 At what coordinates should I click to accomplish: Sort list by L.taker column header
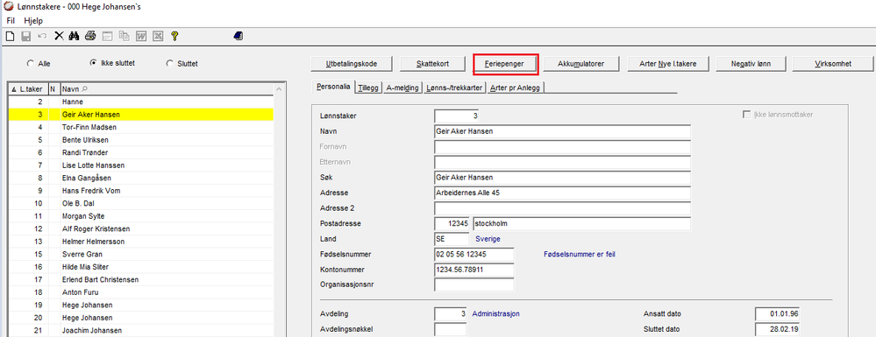pyautogui.click(x=28, y=88)
